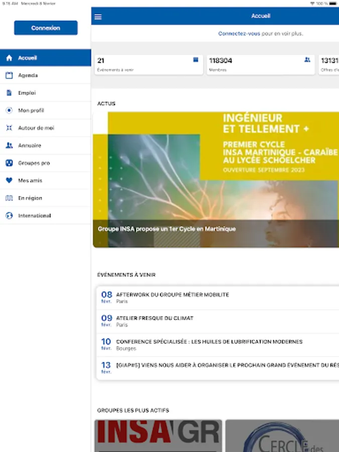Open the Agenda calendar icon

tap(9, 75)
